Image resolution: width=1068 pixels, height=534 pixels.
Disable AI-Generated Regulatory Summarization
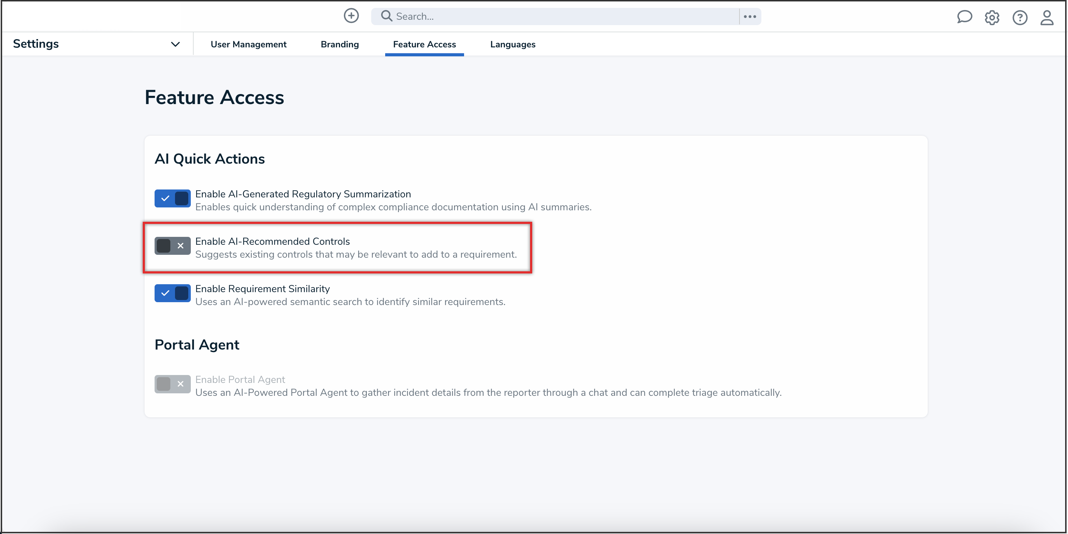pyautogui.click(x=172, y=198)
